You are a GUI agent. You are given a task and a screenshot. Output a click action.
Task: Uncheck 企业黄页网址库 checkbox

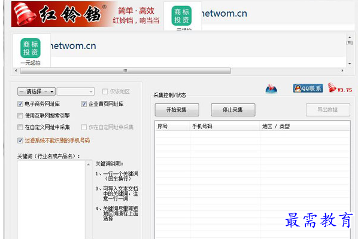tap(84, 104)
